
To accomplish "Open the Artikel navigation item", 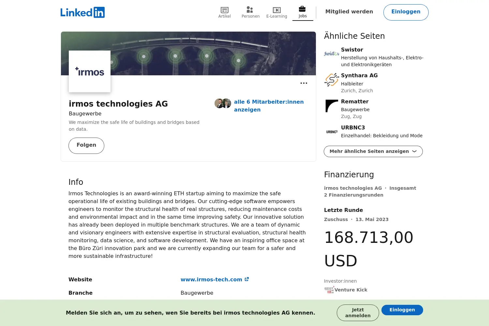I will pos(225,12).
